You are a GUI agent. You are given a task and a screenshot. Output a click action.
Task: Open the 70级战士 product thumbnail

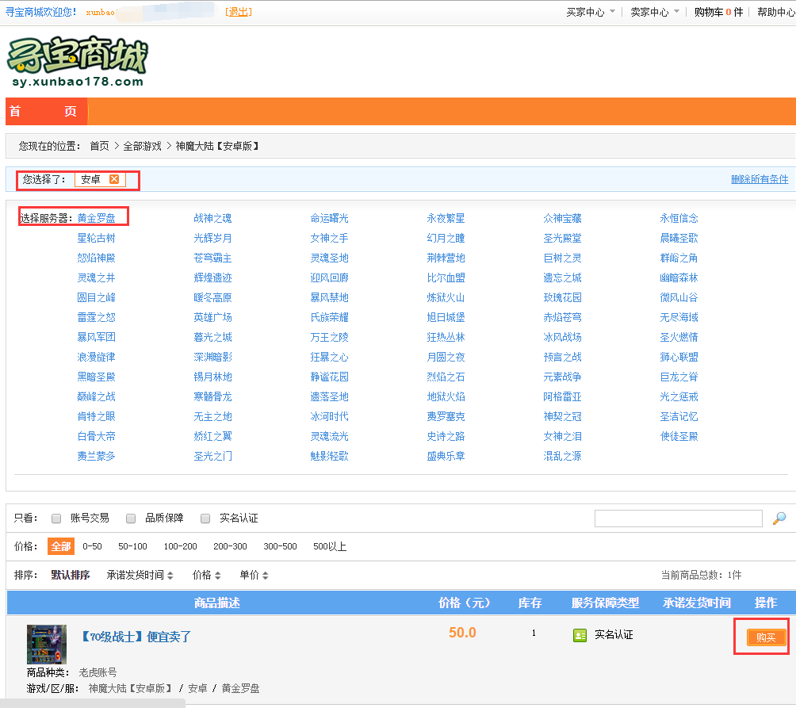coord(47,644)
